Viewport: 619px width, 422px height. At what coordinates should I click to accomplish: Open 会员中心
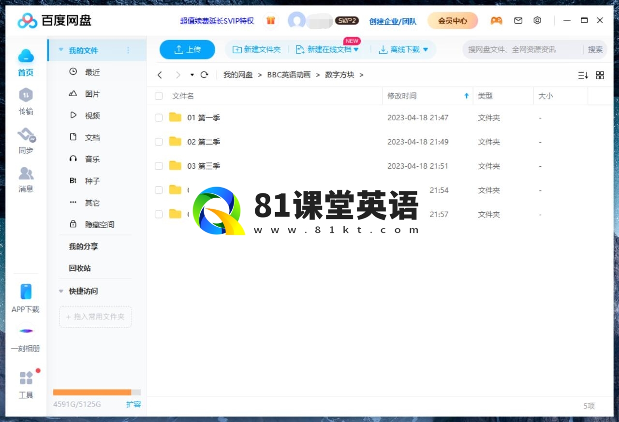tap(453, 21)
